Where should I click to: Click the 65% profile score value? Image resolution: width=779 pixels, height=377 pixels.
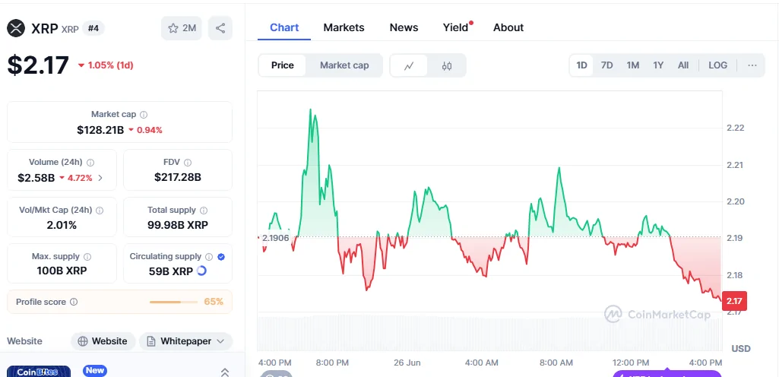tap(214, 302)
